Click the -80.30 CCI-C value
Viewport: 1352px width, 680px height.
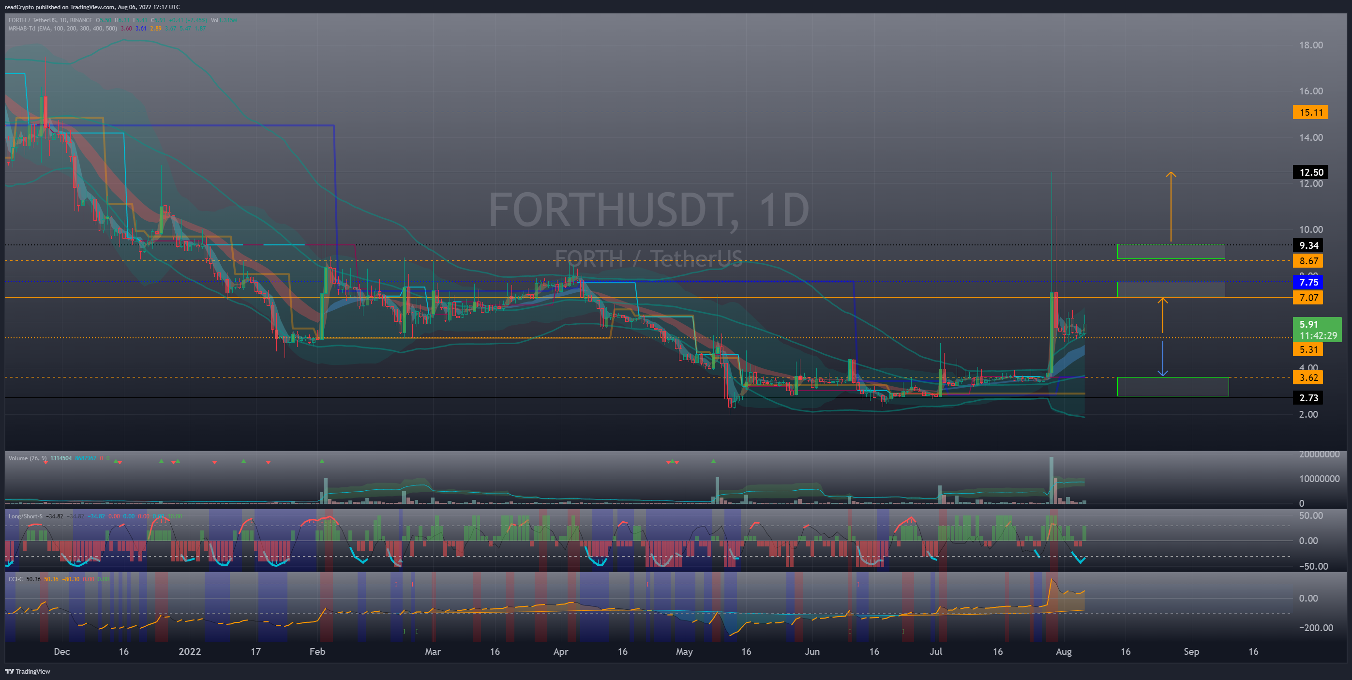71,579
